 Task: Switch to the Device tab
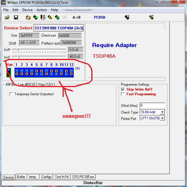click(8, 177)
